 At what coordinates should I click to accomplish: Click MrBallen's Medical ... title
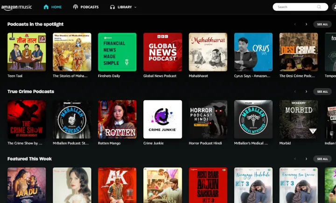pyautogui.click(x=251, y=143)
